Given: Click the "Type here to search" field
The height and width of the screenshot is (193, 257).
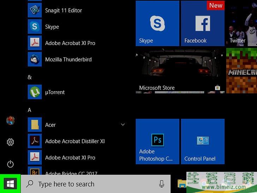Looking at the screenshot, I should (x=88, y=184).
